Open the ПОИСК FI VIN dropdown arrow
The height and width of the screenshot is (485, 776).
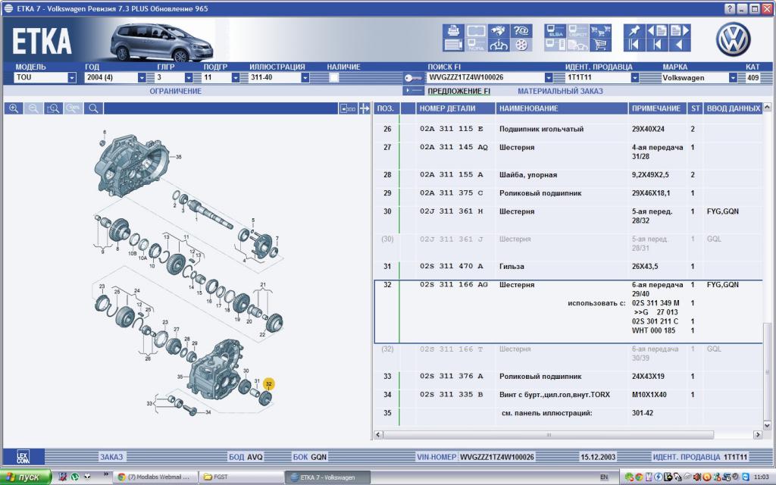click(549, 78)
